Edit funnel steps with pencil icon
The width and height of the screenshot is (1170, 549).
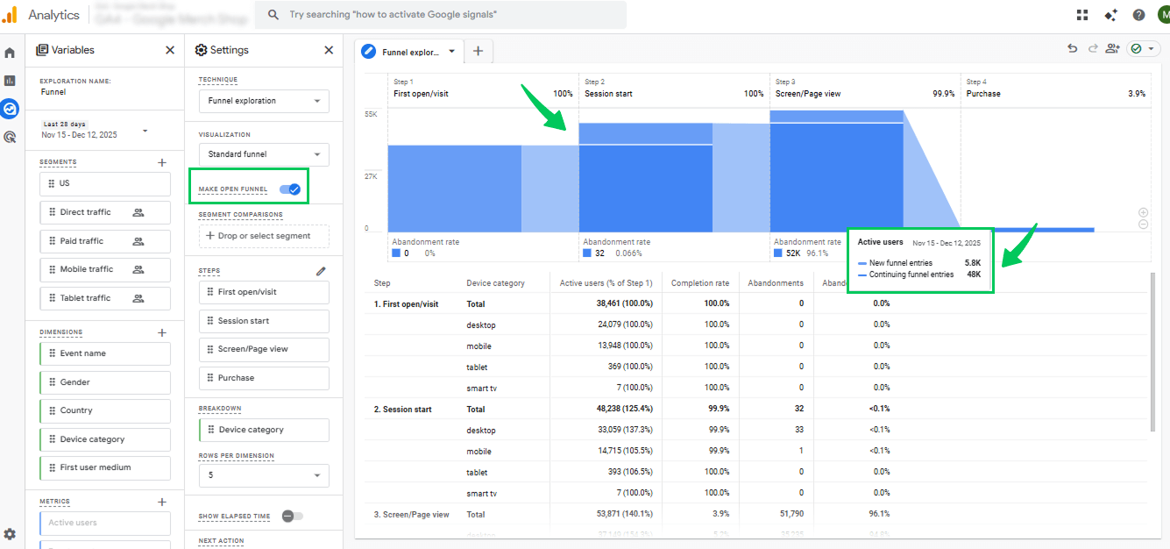click(x=321, y=271)
